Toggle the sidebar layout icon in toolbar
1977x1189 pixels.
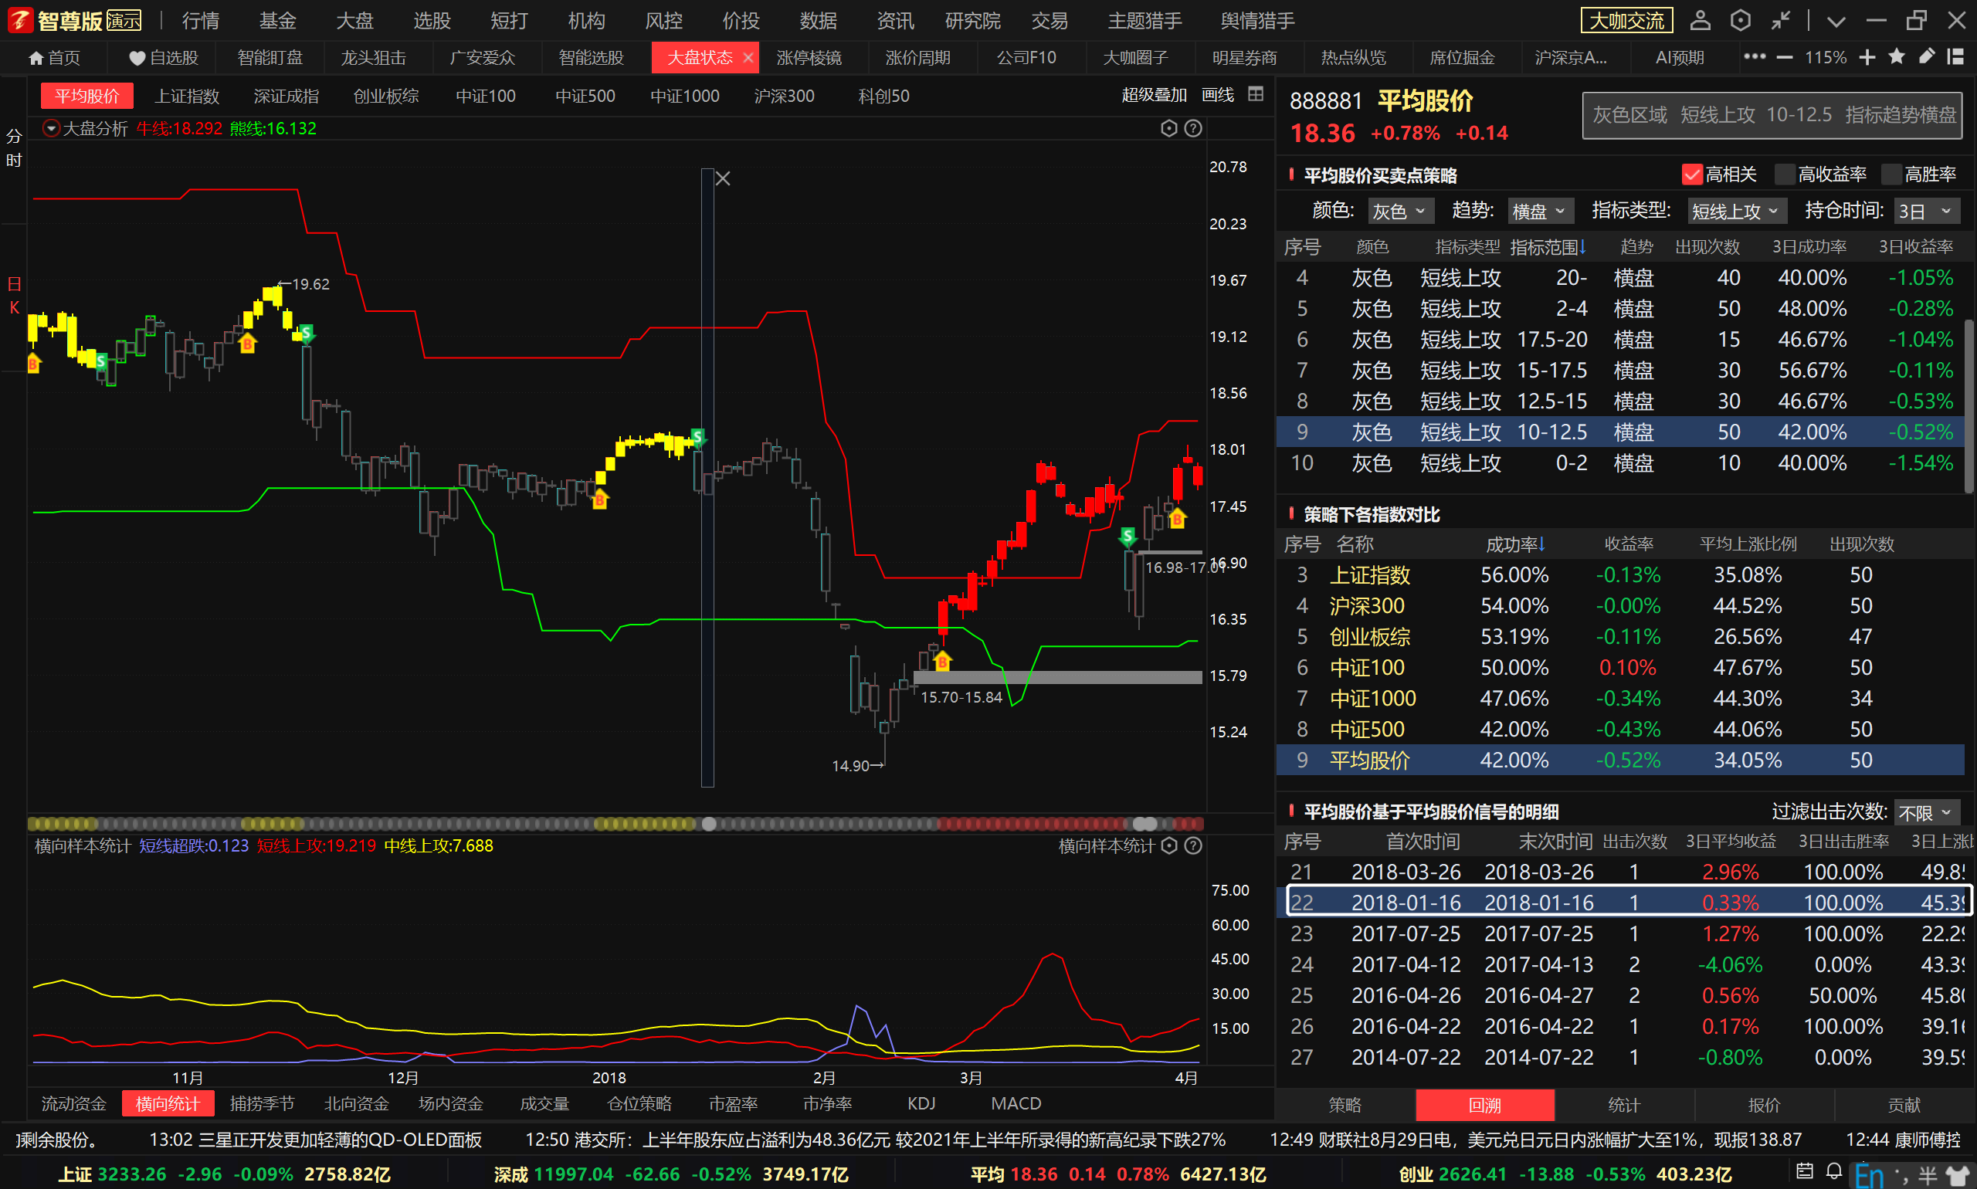click(x=1955, y=57)
